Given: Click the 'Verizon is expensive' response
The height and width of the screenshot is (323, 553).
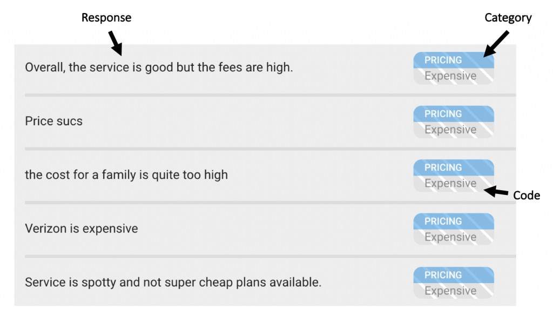Looking at the screenshot, I should [x=82, y=228].
